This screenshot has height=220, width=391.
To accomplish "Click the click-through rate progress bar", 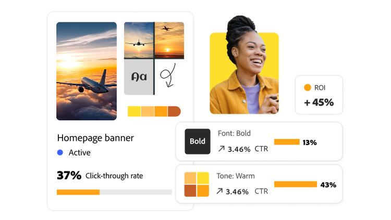I will tap(114, 192).
